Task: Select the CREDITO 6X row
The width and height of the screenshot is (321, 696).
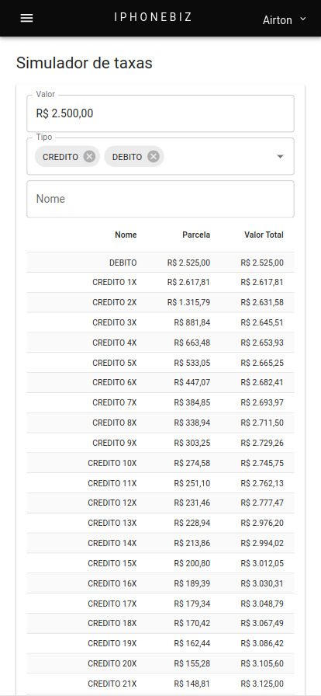Action: pyautogui.click(x=160, y=383)
